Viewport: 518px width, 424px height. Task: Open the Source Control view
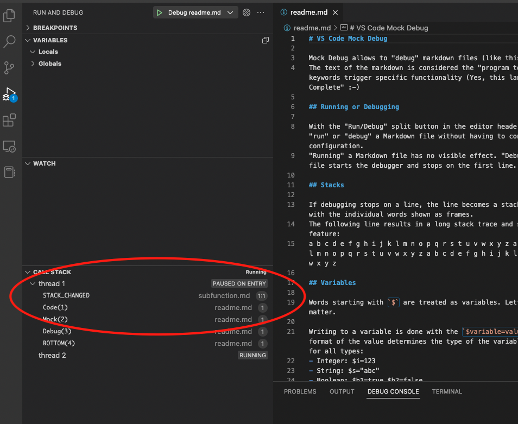pyautogui.click(x=9, y=68)
